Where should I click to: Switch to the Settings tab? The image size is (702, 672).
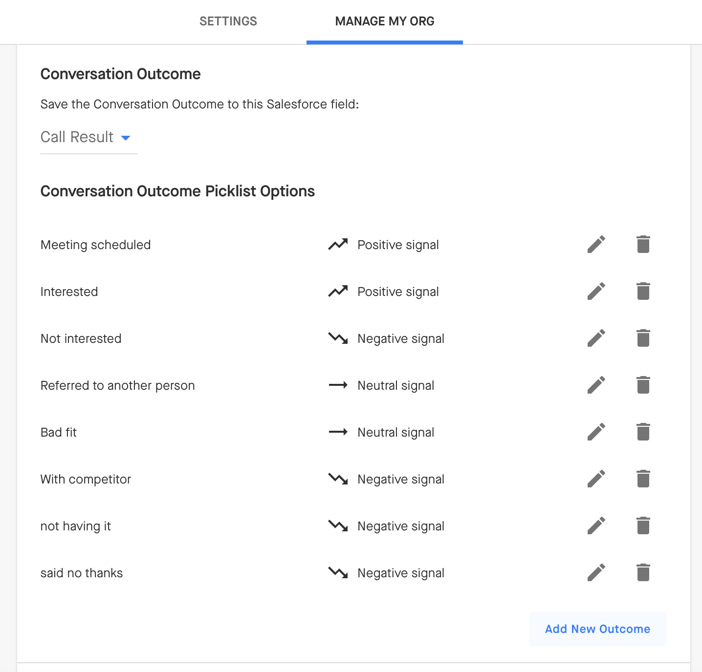(228, 21)
